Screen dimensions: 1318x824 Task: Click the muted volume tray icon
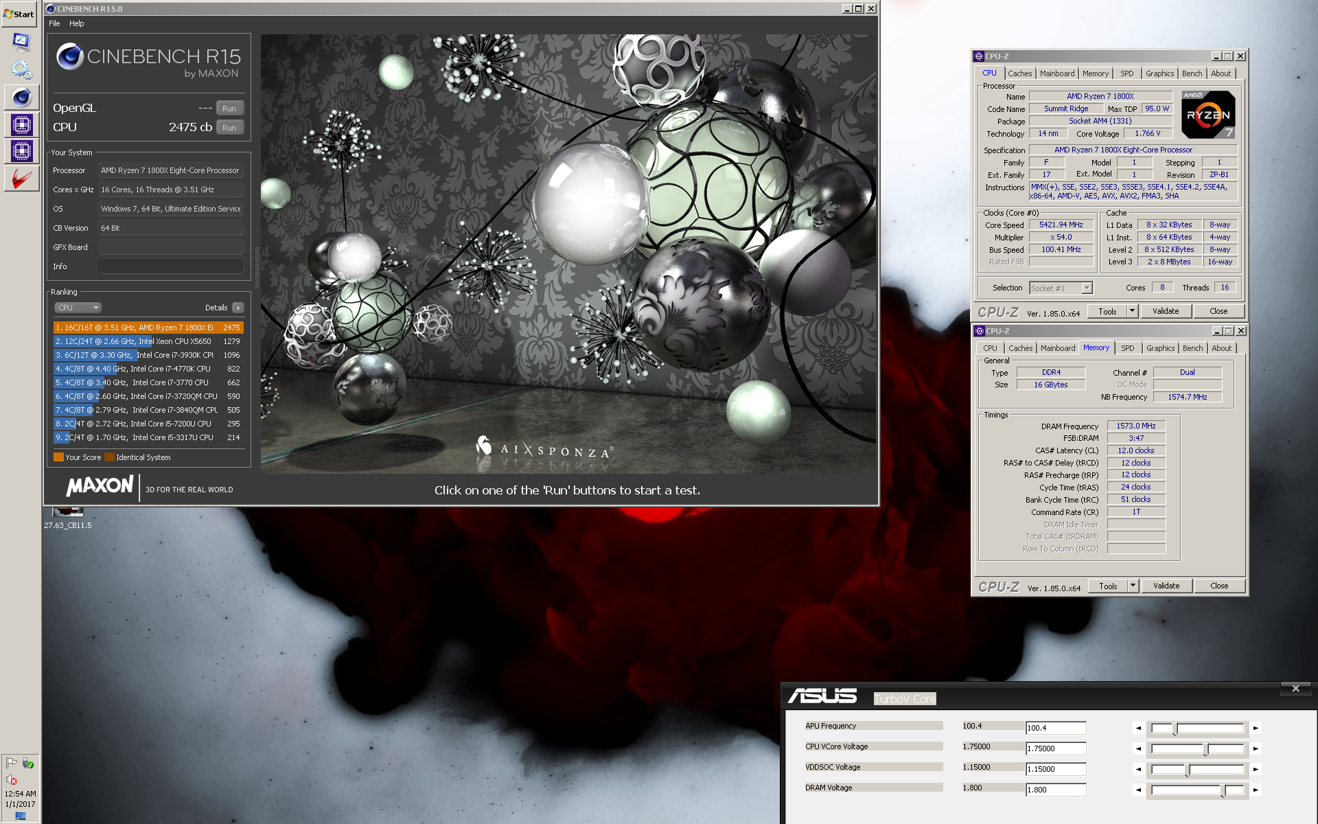coord(12,780)
